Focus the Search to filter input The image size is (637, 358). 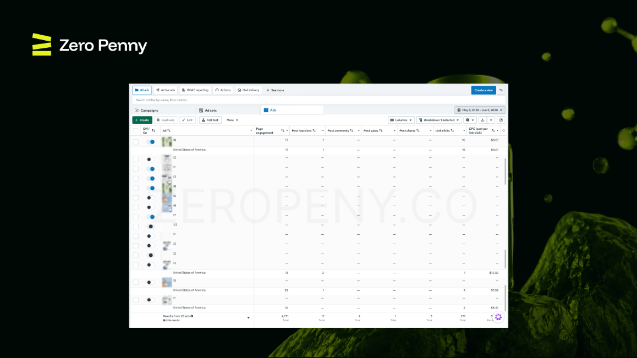318,100
